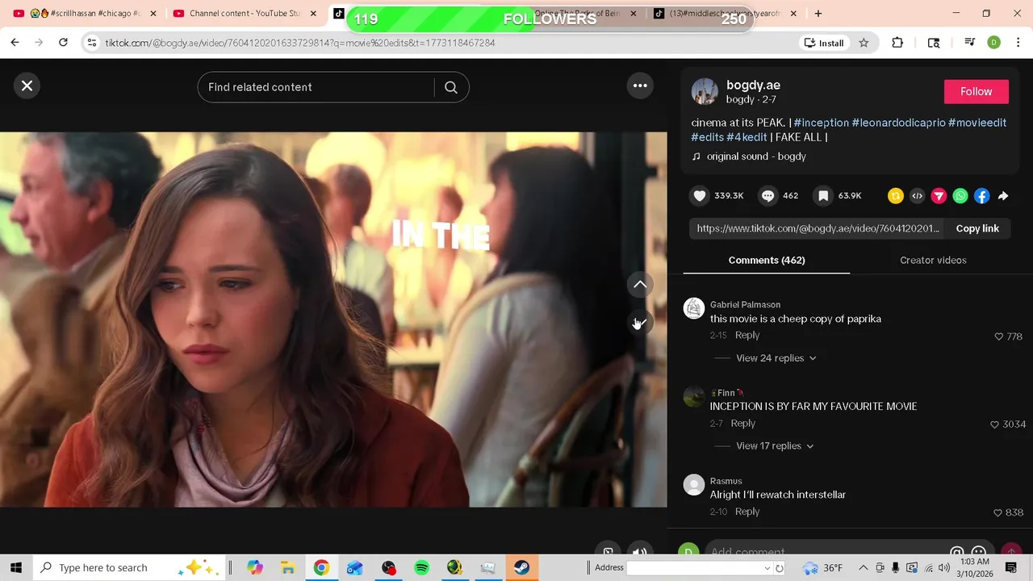Click the search magnifier in Find related content
Viewport: 1033px width, 581px height.
tap(451, 87)
